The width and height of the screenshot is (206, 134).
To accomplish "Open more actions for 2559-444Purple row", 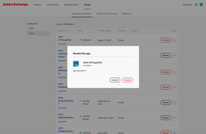I will 175,55.
